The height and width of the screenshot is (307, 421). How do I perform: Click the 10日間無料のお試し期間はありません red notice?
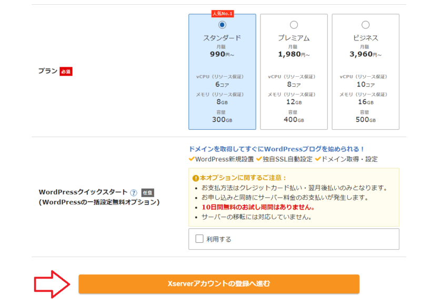[x=258, y=207]
